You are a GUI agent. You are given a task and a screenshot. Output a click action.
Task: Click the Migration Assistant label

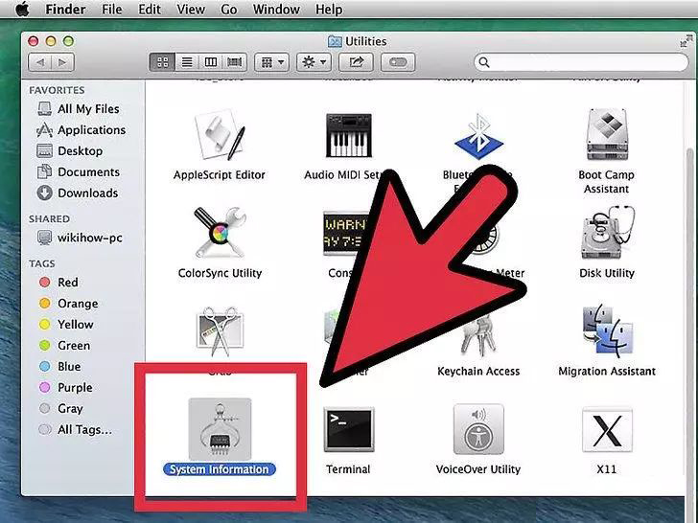pyautogui.click(x=607, y=371)
